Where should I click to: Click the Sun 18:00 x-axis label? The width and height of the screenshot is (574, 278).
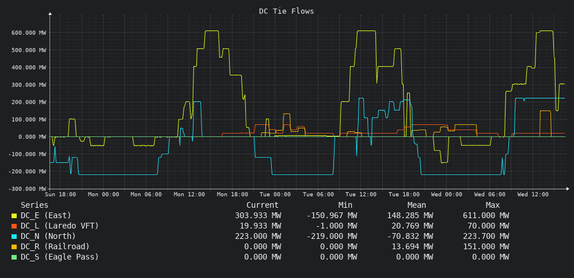point(60,195)
